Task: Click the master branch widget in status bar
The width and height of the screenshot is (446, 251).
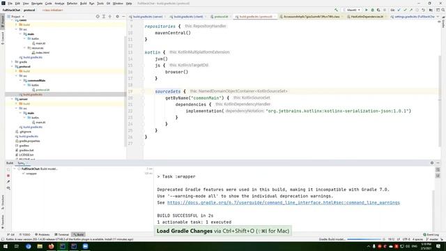Action: coord(432,239)
